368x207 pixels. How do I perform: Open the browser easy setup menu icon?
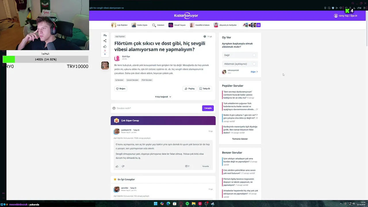click(x=364, y=8)
